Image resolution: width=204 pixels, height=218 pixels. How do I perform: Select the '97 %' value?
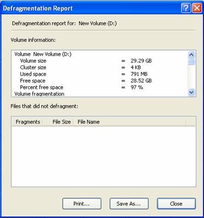tap(137, 87)
